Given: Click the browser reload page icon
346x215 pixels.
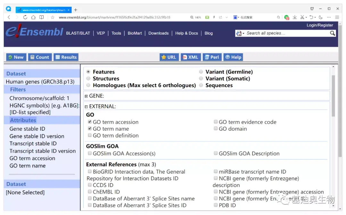Looking at the screenshot, I should pyautogui.click(x=25, y=17).
